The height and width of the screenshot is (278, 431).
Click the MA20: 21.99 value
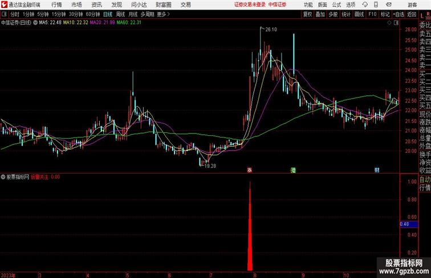[x=102, y=23]
